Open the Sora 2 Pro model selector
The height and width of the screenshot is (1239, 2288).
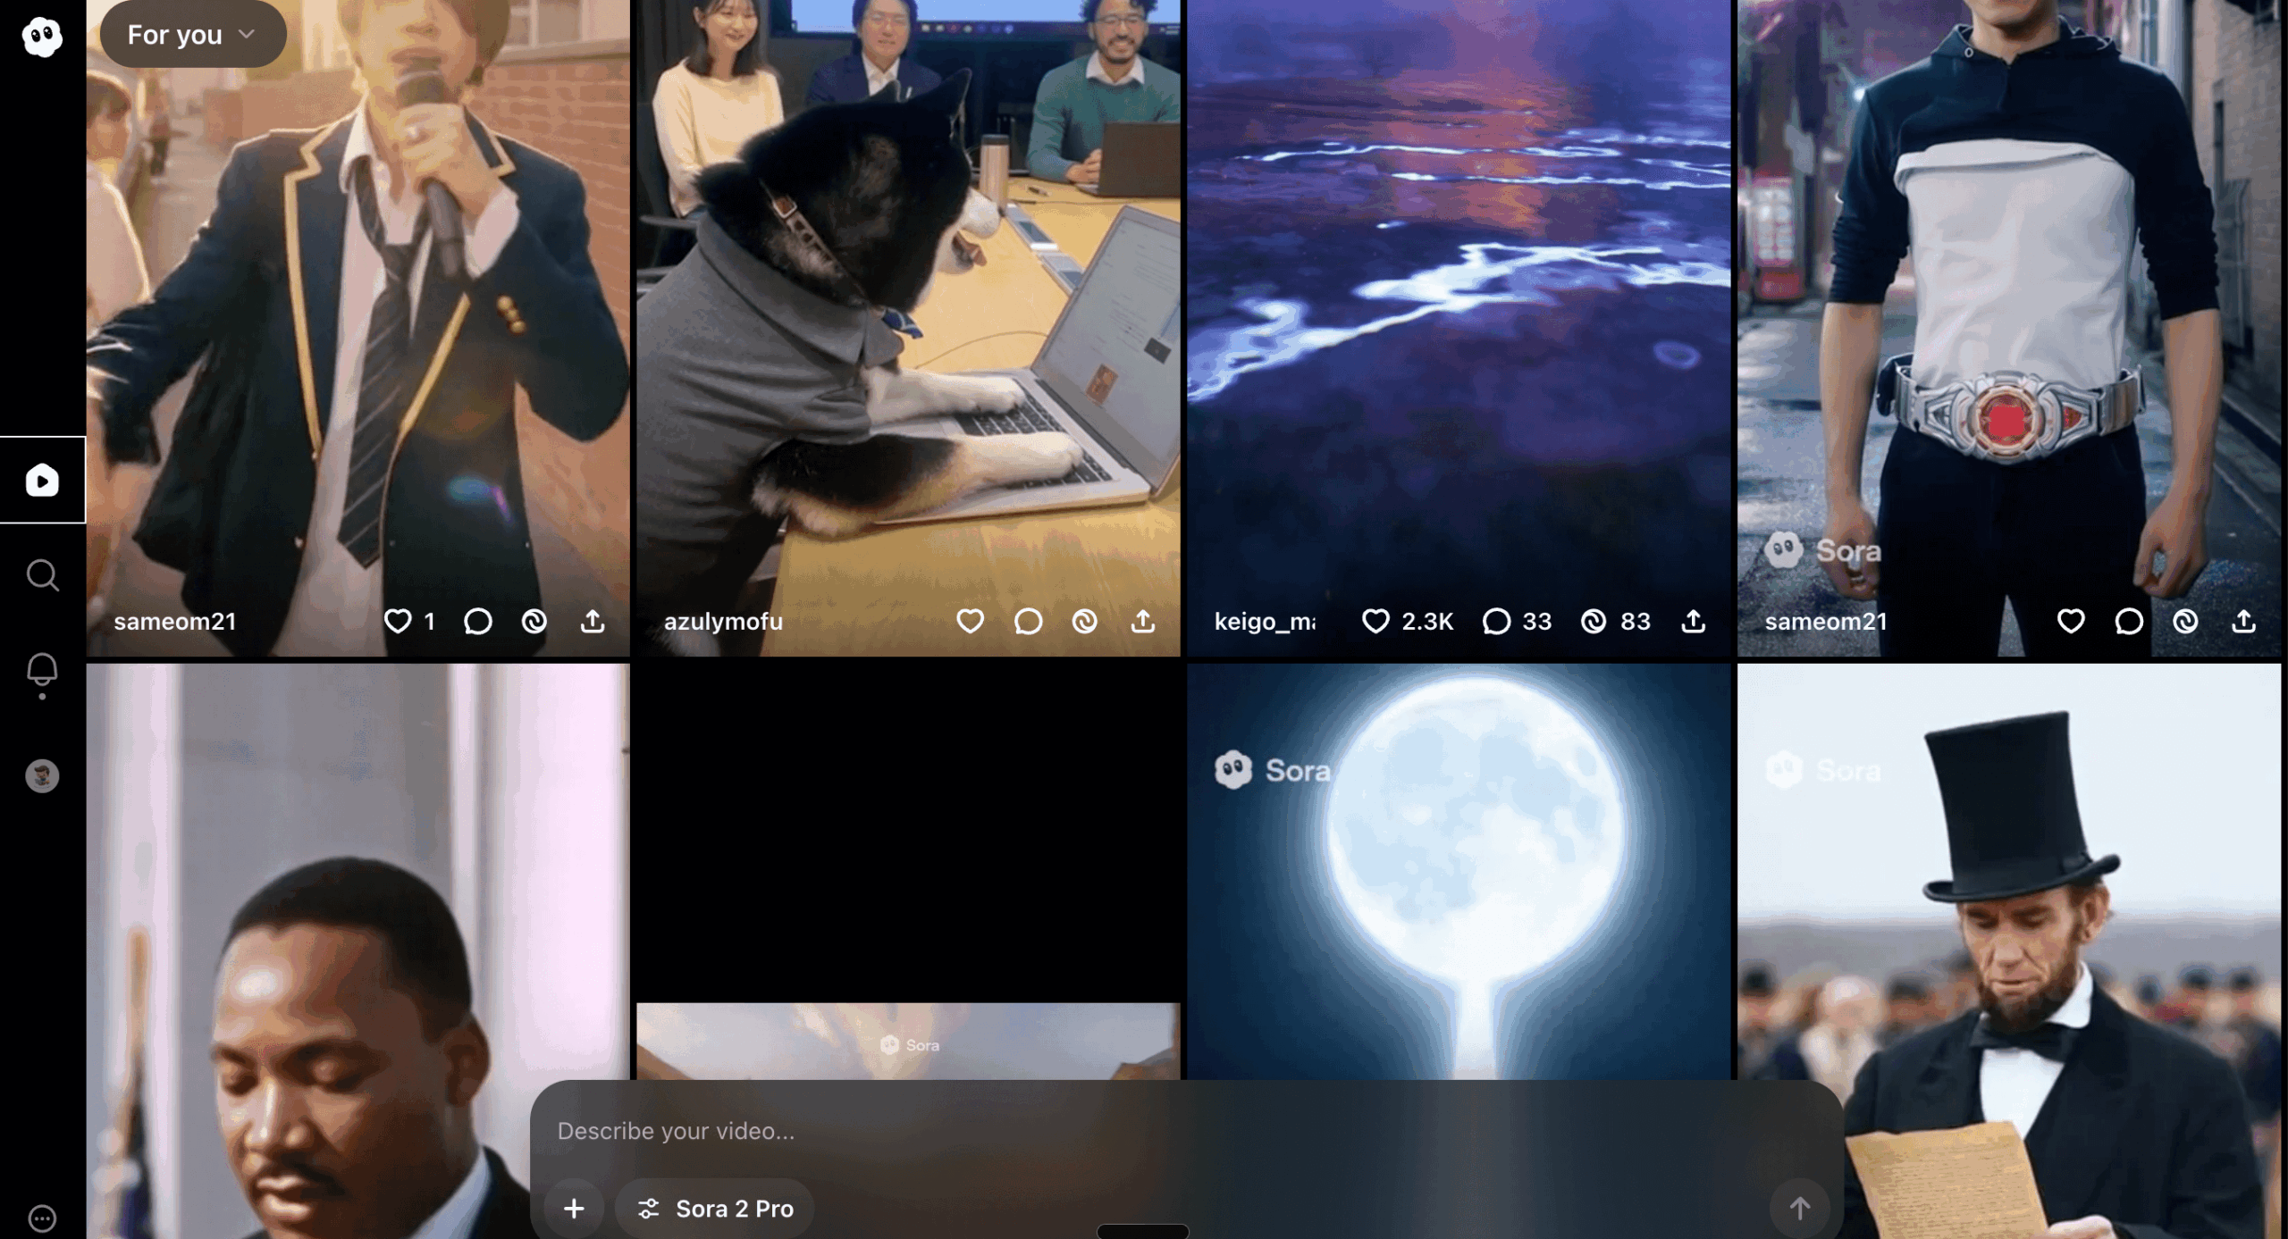pyautogui.click(x=716, y=1209)
